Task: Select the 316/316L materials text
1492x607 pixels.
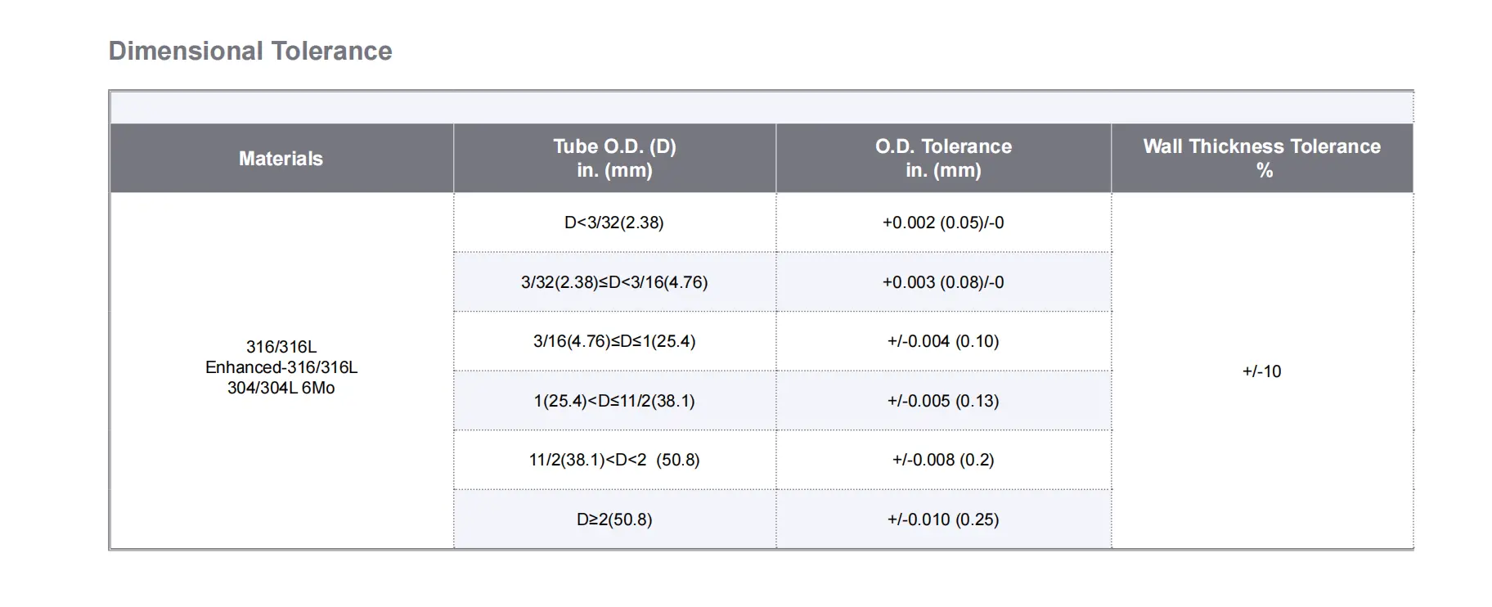Action: pos(281,347)
